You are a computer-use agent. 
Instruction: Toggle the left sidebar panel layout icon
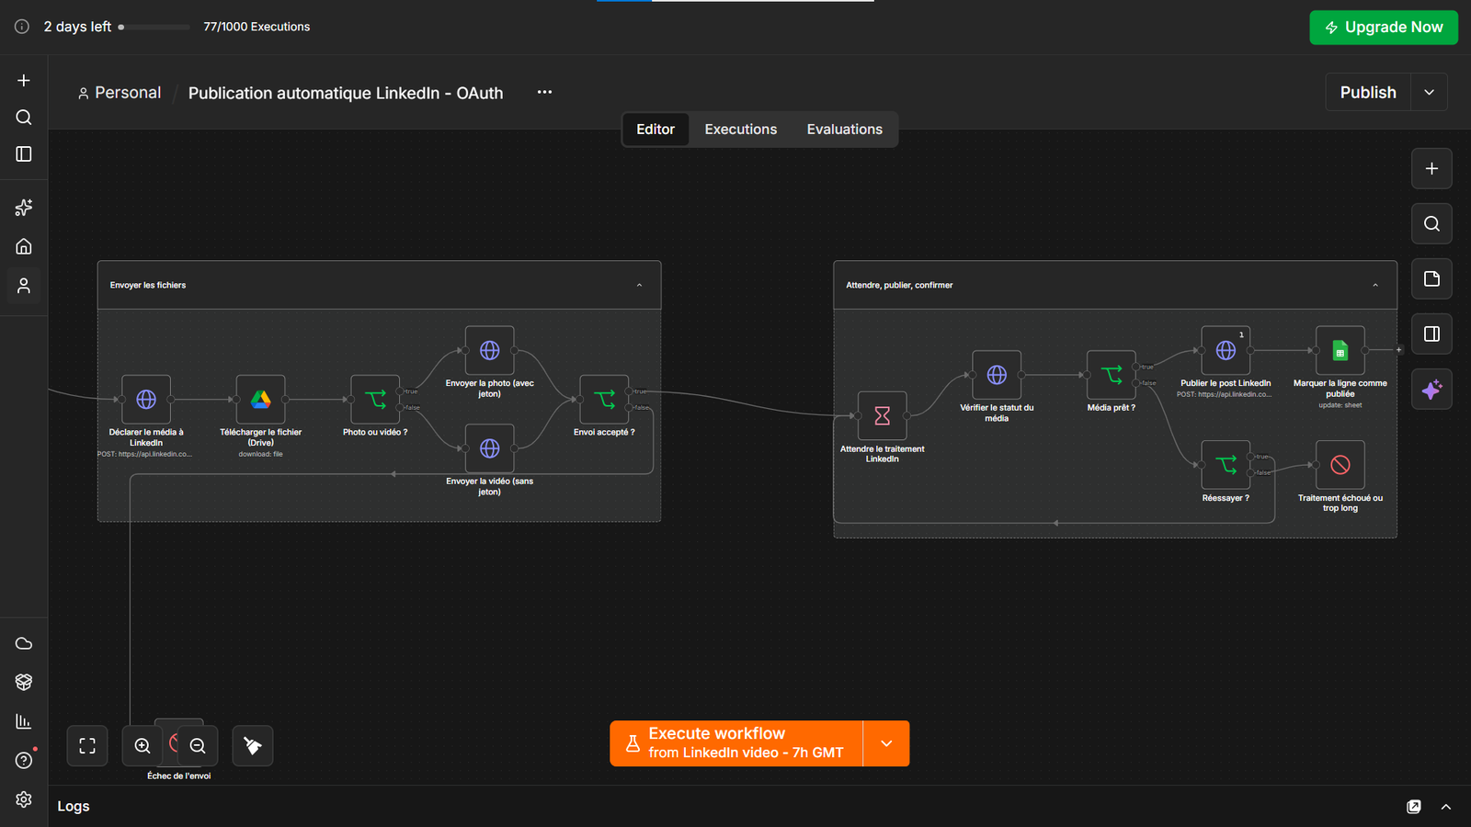tap(24, 154)
